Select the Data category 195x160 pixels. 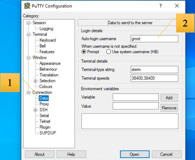click(44, 98)
